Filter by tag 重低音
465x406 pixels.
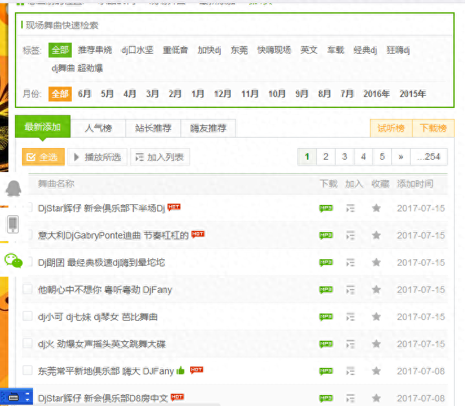click(x=175, y=50)
